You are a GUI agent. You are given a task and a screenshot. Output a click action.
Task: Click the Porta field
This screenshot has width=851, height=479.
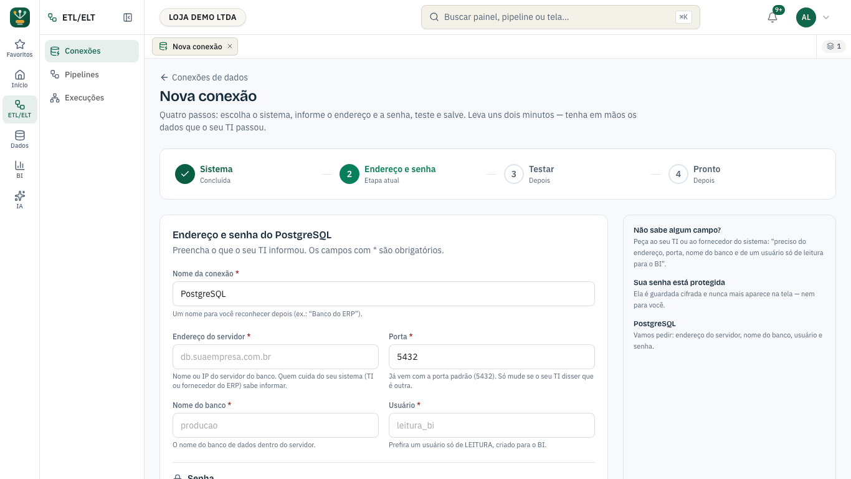pyautogui.click(x=492, y=357)
